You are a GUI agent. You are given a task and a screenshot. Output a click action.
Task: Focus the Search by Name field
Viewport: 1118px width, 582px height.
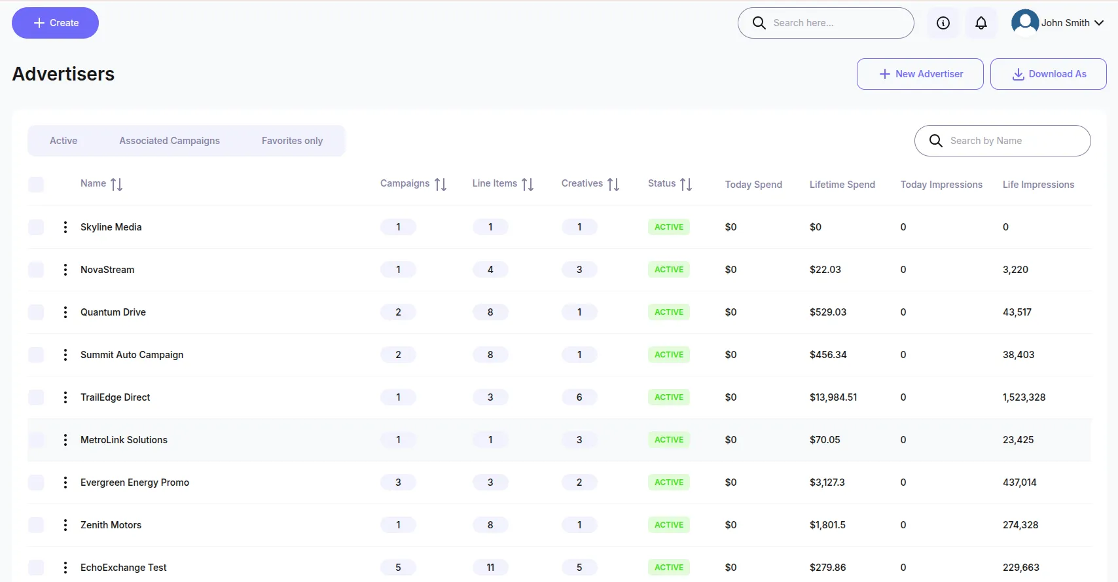[1003, 141]
